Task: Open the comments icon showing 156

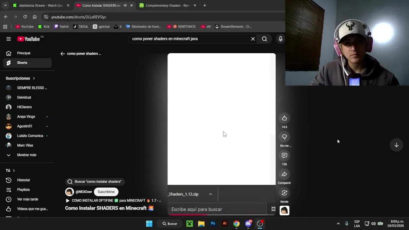Action: tap(284, 156)
